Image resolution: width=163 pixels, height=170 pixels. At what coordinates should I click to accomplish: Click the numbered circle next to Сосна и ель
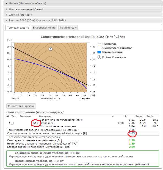99,57
